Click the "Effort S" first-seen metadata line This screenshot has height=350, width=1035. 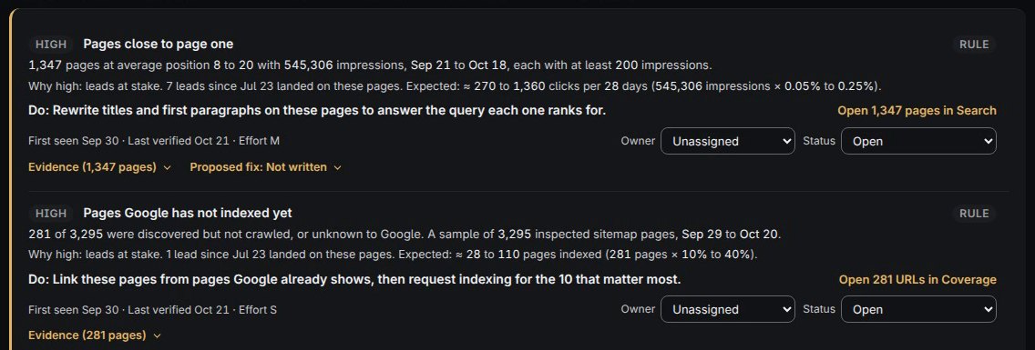tap(152, 309)
